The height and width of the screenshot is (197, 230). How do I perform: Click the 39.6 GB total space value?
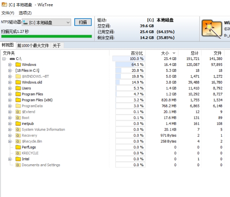click(147, 26)
